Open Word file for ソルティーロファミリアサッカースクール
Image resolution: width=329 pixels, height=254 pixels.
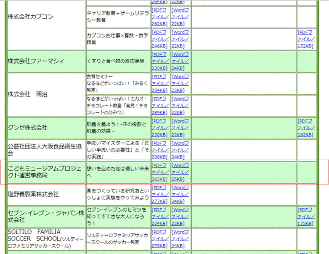[180, 239]
